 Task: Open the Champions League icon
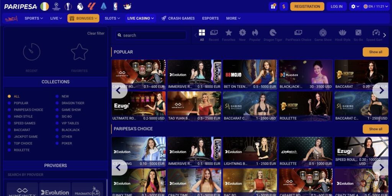(x=56, y=7)
